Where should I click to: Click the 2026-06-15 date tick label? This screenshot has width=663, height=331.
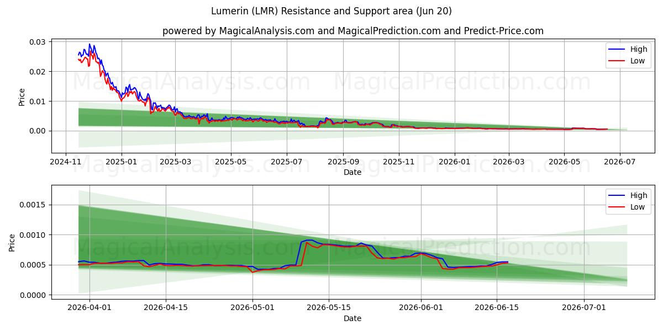point(497,308)
